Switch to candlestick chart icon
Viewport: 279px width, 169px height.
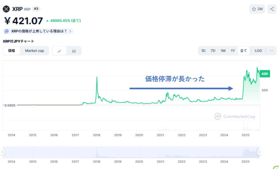(x=74, y=51)
